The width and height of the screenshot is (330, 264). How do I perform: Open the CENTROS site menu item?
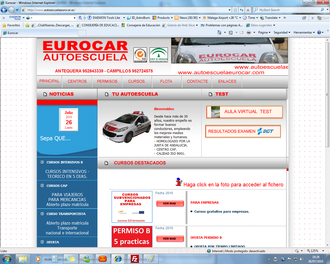click(77, 81)
